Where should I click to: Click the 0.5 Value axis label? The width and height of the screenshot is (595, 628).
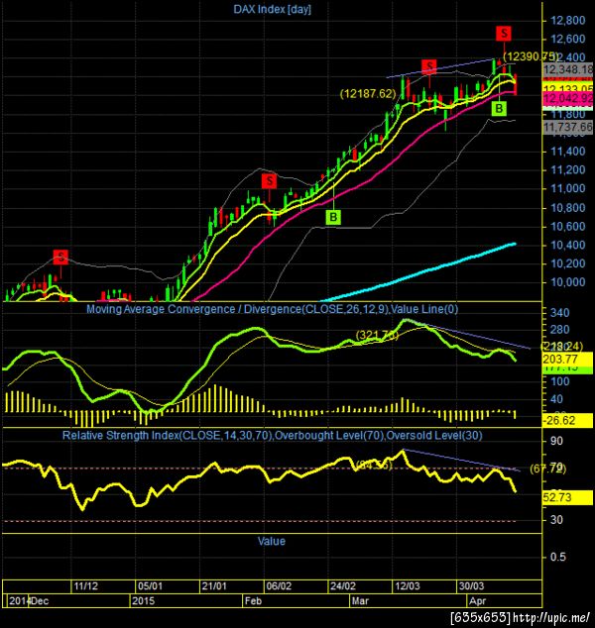pos(556,557)
